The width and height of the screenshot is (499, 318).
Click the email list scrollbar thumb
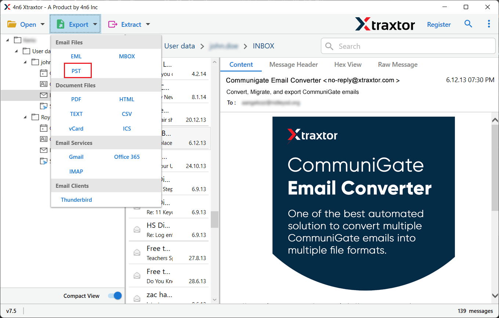click(214, 219)
